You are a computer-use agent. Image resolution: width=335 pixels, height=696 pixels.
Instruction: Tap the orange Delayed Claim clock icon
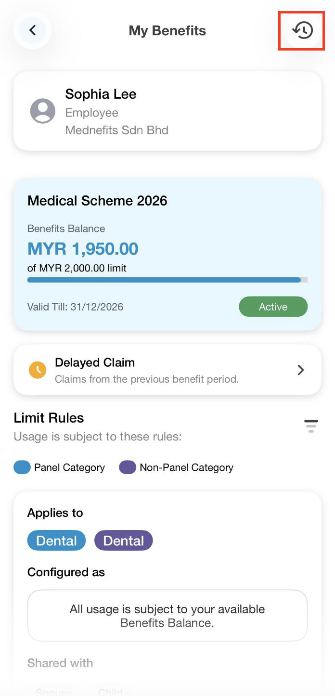38,370
